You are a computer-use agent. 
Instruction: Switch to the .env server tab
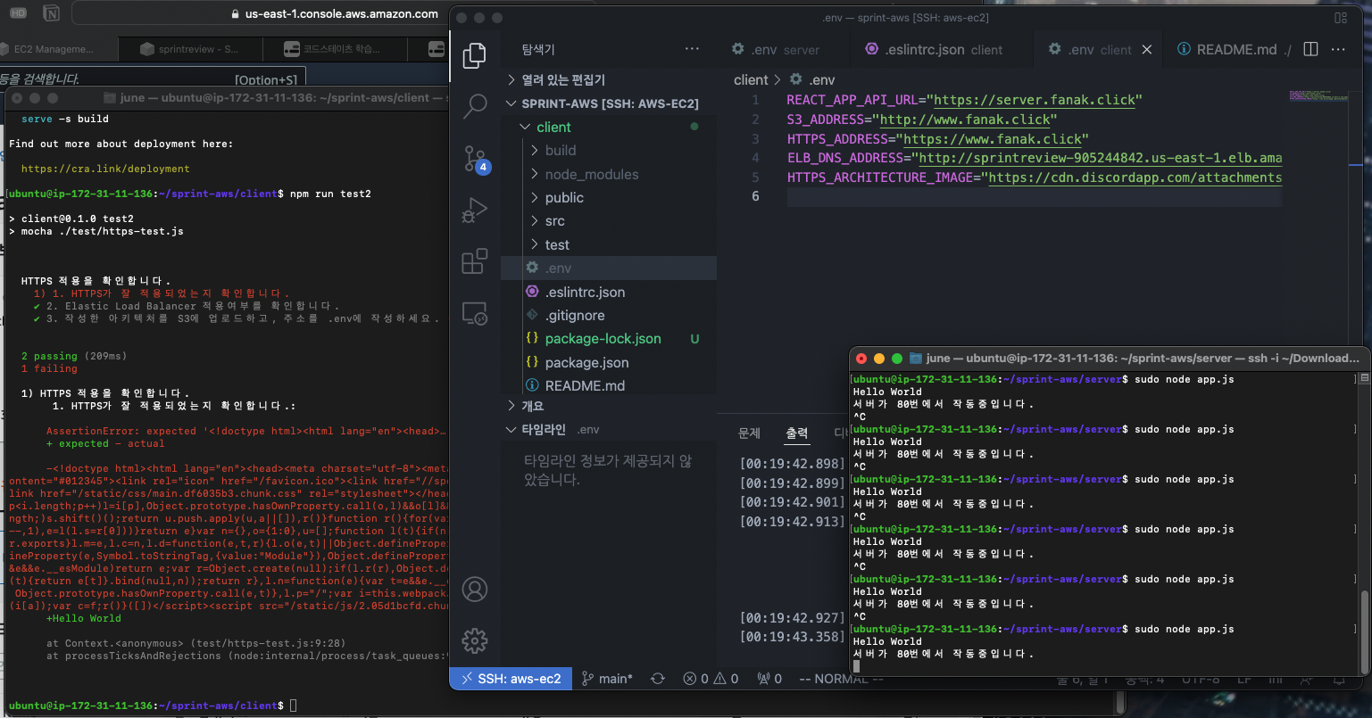[775, 50]
